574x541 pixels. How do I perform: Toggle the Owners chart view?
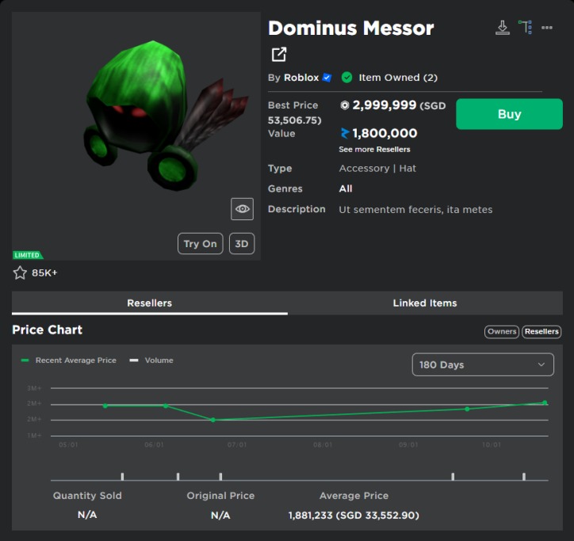[501, 332]
